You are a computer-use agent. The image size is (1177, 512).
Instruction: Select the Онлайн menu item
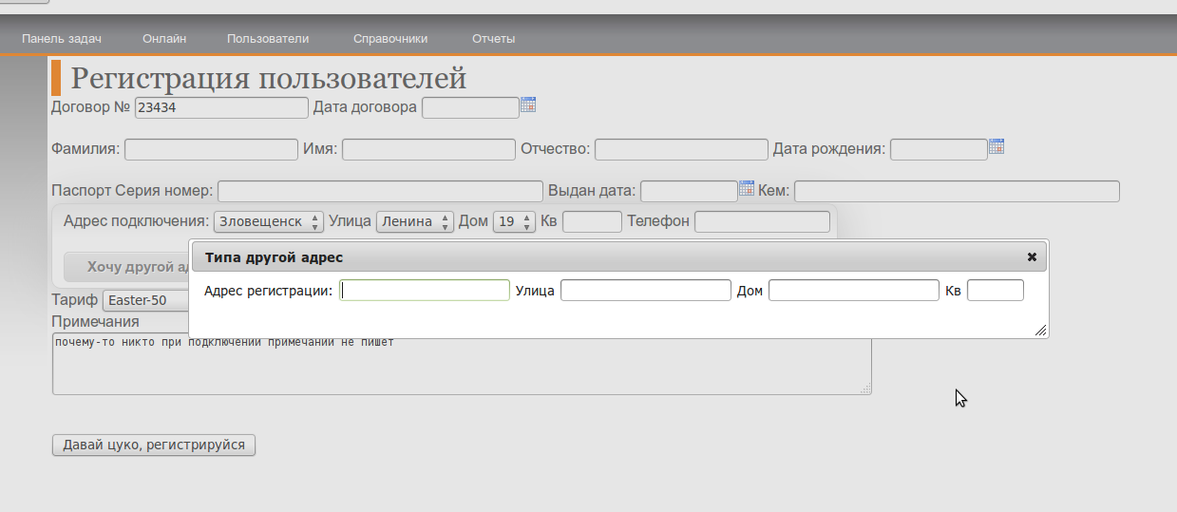coord(164,39)
